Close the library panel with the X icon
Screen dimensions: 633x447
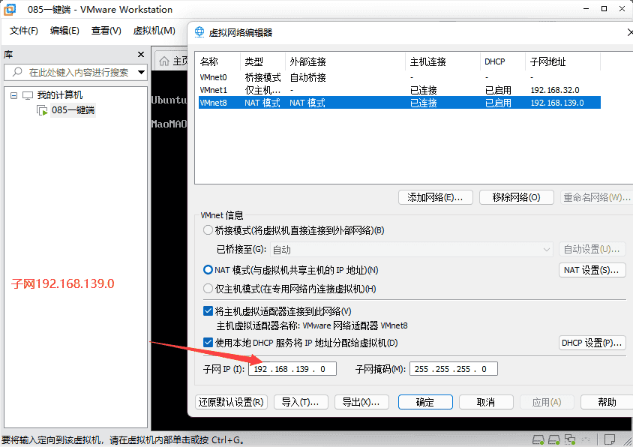[x=140, y=55]
